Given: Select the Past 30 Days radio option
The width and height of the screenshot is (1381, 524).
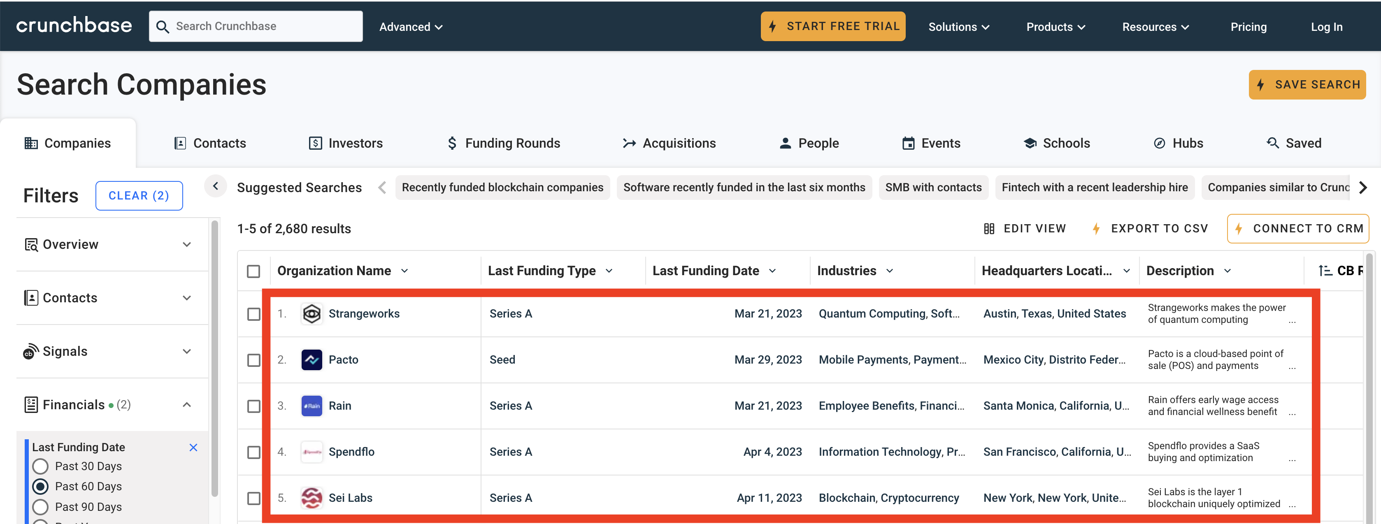Looking at the screenshot, I should [x=41, y=467].
